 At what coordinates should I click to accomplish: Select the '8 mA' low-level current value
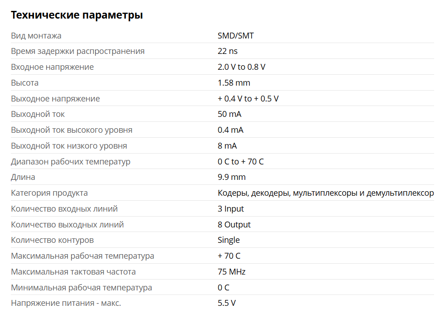pyautogui.click(x=227, y=146)
